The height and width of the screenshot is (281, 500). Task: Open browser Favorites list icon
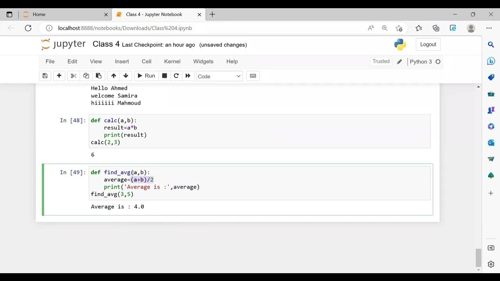419,28
